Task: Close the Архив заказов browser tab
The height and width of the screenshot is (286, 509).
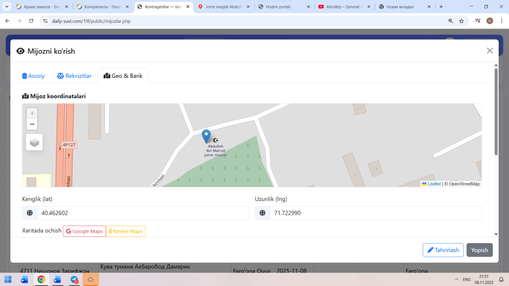Action: 66,7
